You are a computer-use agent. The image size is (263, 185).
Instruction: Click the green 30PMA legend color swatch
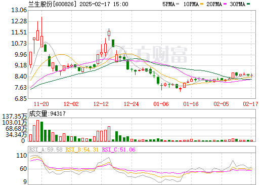[248, 4]
